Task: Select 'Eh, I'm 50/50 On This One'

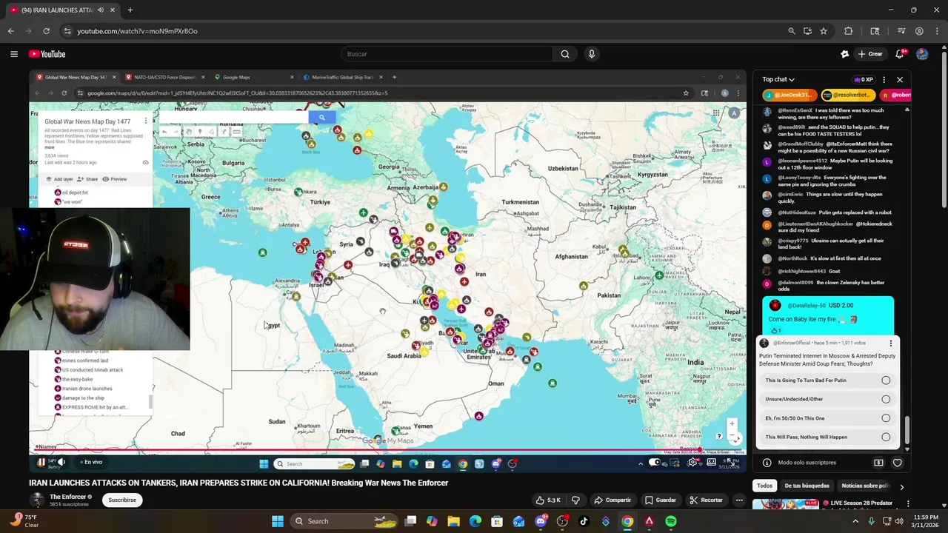Action: (x=827, y=418)
